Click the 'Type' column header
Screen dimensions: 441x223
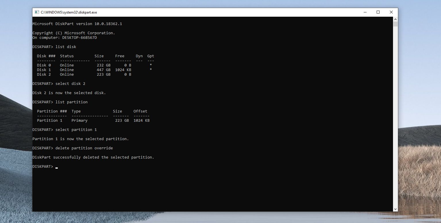[x=76, y=111]
